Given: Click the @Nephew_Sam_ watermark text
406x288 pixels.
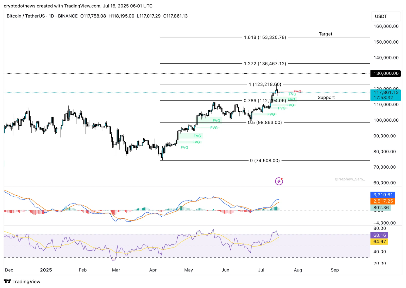Looking at the screenshot, I should coord(350,179).
